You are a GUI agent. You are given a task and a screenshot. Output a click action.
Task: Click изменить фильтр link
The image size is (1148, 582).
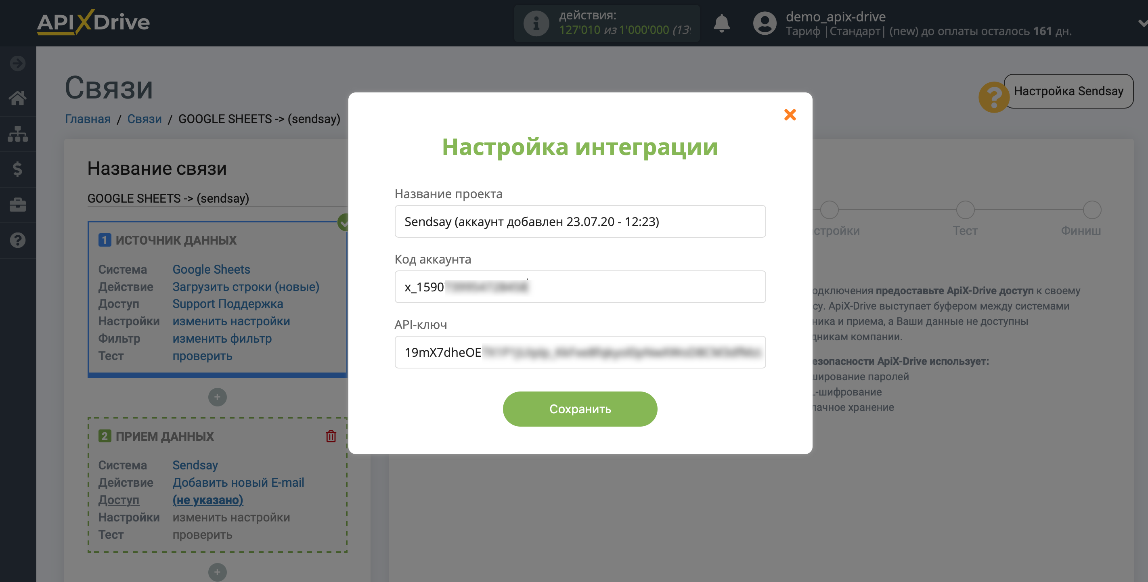222,339
